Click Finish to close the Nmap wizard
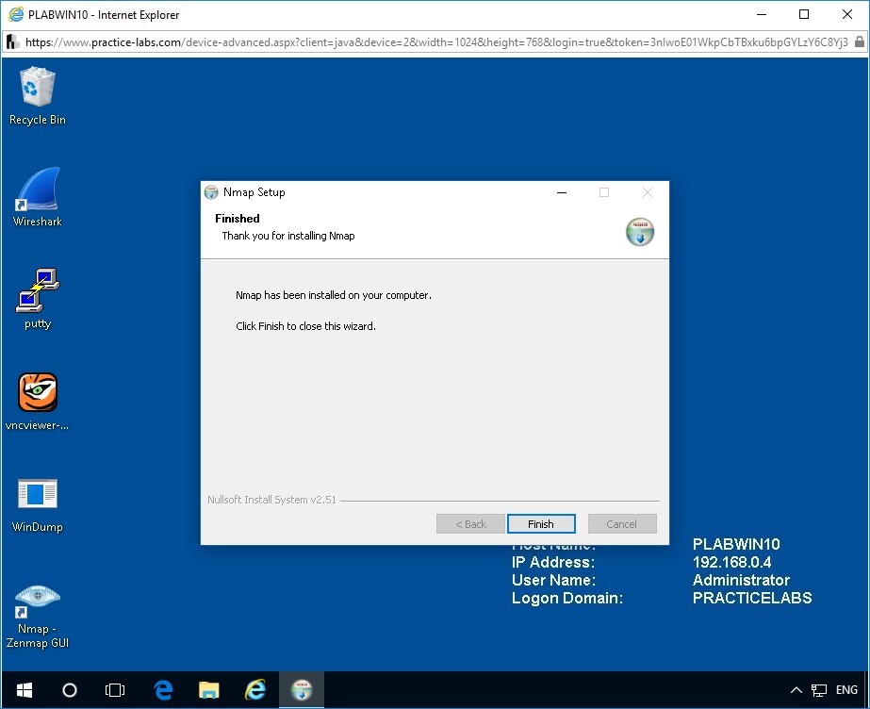The image size is (870, 709). 541,523
